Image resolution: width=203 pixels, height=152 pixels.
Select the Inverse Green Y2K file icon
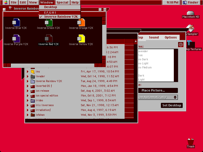coord(49,23)
